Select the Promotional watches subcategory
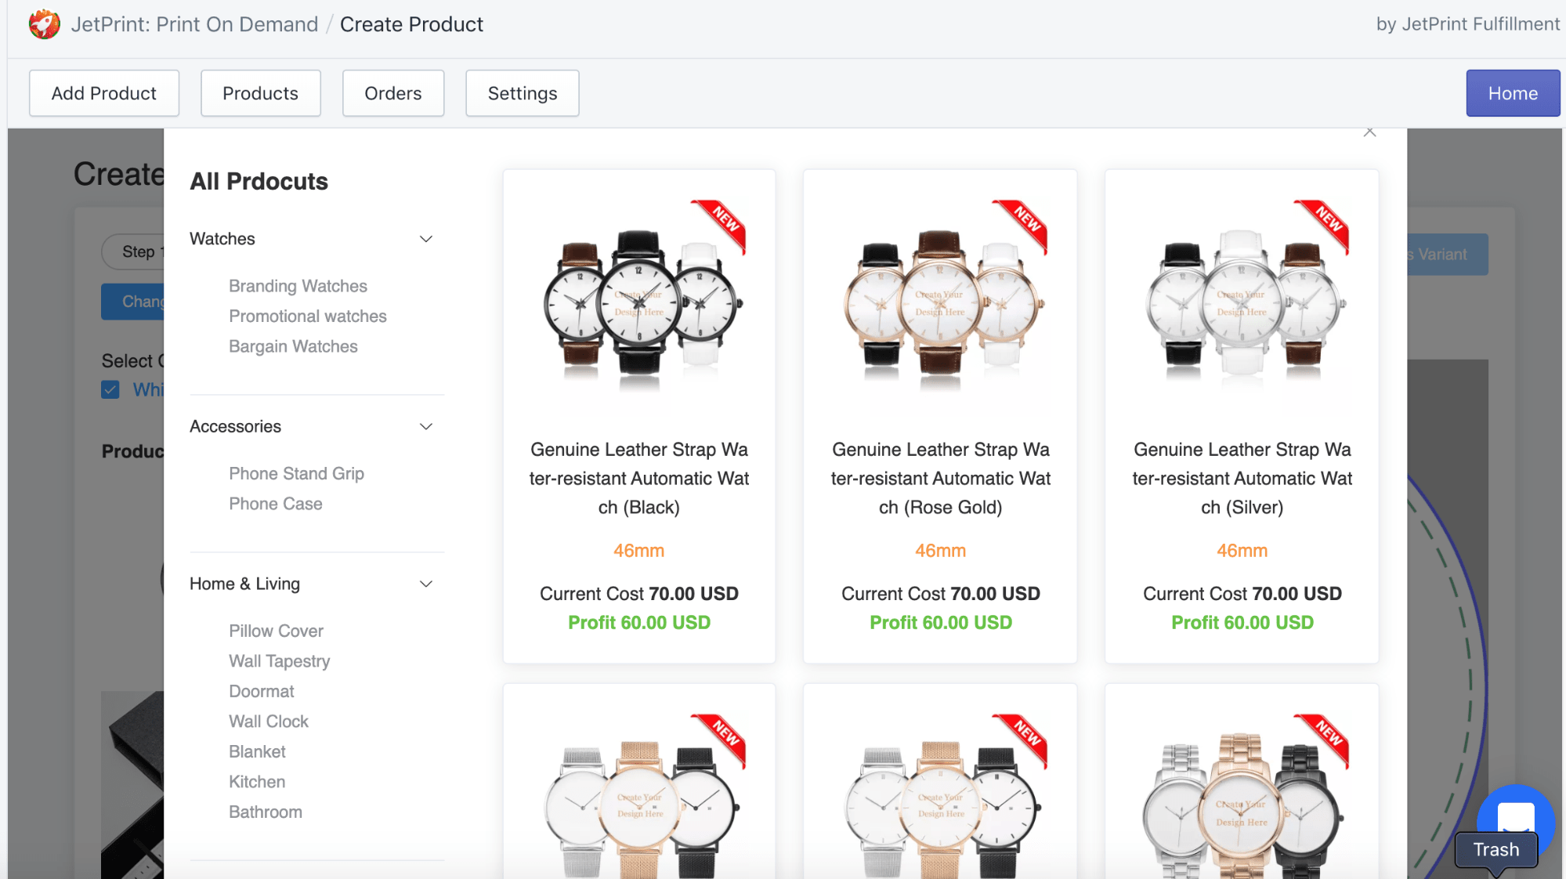Image resolution: width=1566 pixels, height=879 pixels. tap(306, 315)
